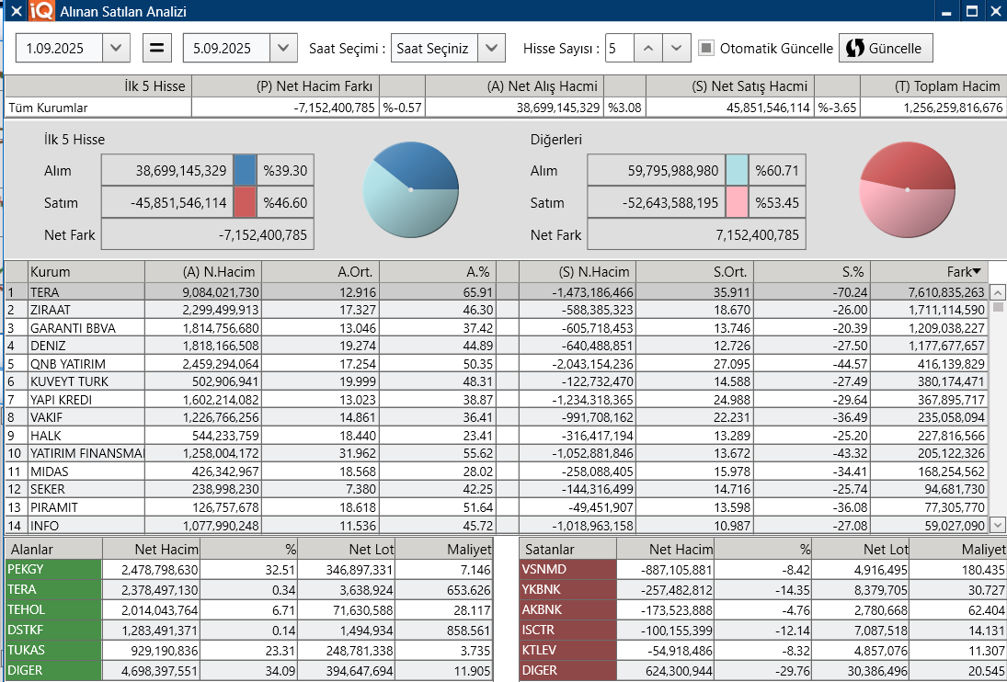The width and height of the screenshot is (1007, 682).
Task: Open the Saat Seçiniz dropdown
Action: 491,48
